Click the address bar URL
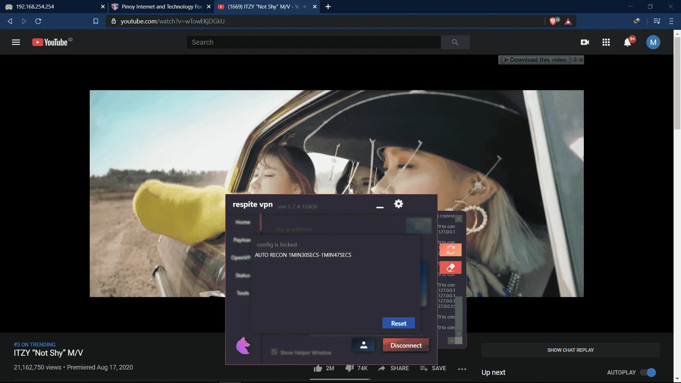681x383 pixels. tap(172, 21)
